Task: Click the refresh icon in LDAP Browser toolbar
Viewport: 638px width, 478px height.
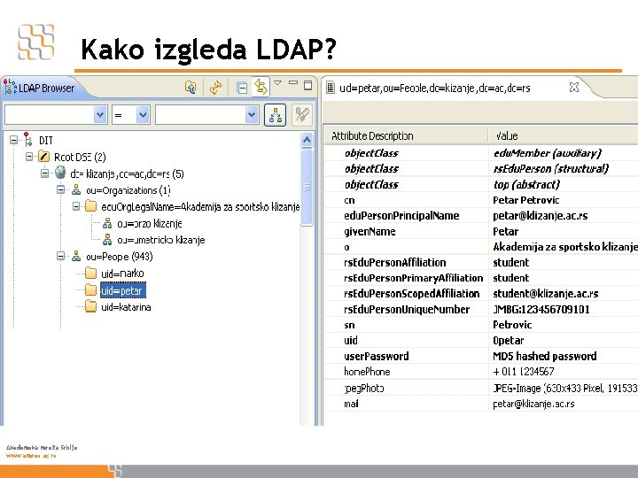Action: click(215, 88)
